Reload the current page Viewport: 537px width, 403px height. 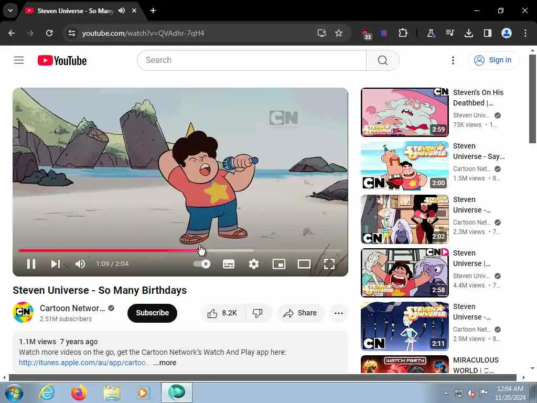click(x=49, y=33)
